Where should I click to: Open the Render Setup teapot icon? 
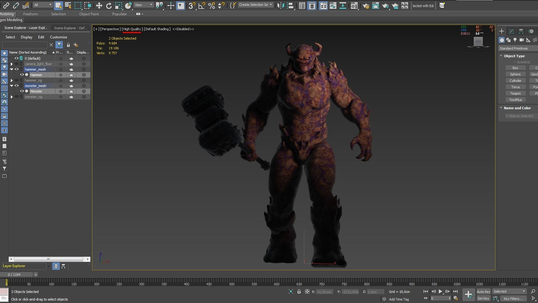tap(366, 5)
